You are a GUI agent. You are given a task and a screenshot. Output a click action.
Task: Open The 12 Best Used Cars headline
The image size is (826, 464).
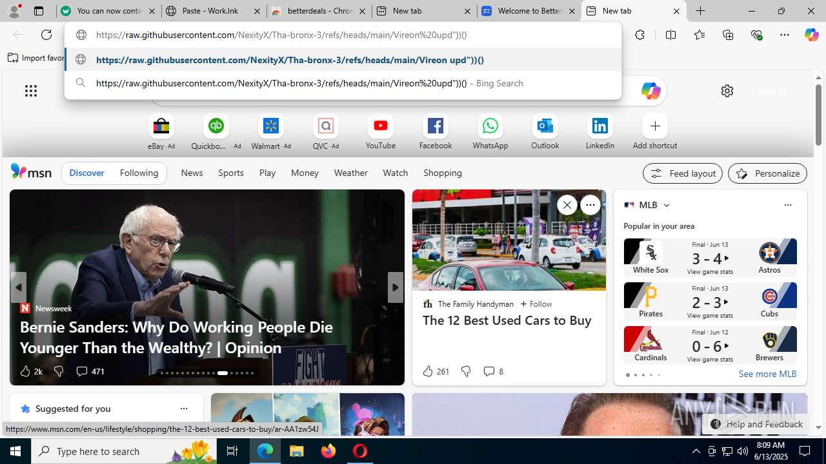[507, 320]
